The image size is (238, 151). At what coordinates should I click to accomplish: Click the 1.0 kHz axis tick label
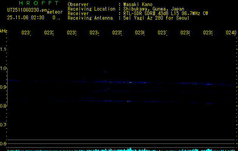click(x=3, y=68)
